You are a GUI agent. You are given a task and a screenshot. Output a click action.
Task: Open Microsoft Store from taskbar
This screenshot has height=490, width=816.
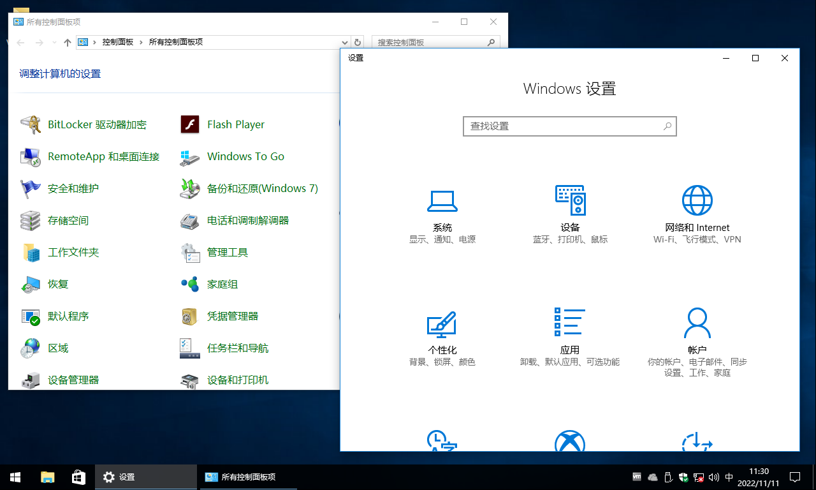[x=78, y=477]
